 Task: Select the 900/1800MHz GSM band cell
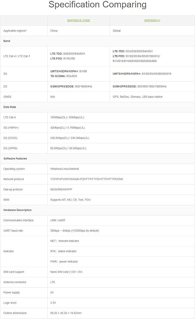point(71,87)
